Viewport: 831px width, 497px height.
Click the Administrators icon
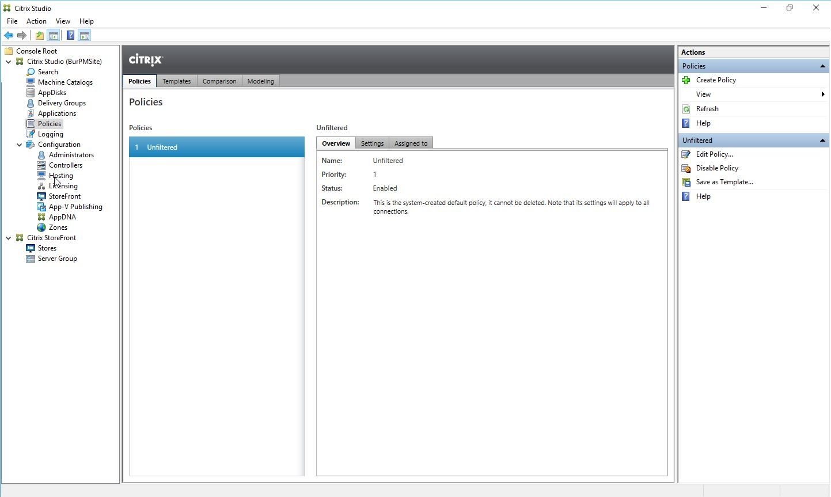click(41, 155)
